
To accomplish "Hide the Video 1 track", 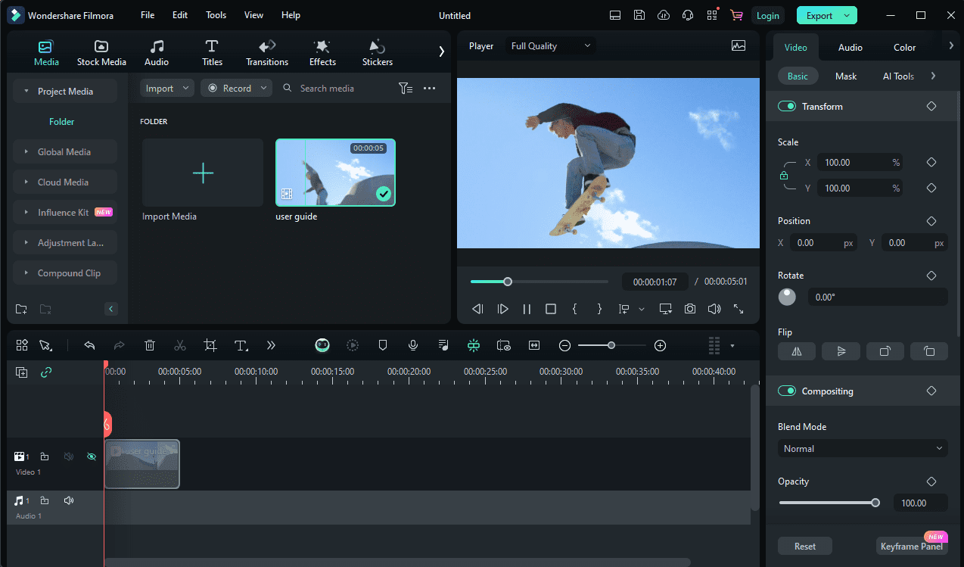I will 92,456.
